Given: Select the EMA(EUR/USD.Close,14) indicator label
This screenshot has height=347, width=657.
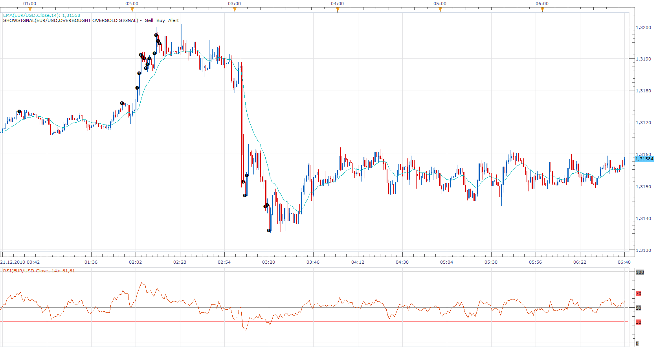Looking at the screenshot, I should point(41,15).
